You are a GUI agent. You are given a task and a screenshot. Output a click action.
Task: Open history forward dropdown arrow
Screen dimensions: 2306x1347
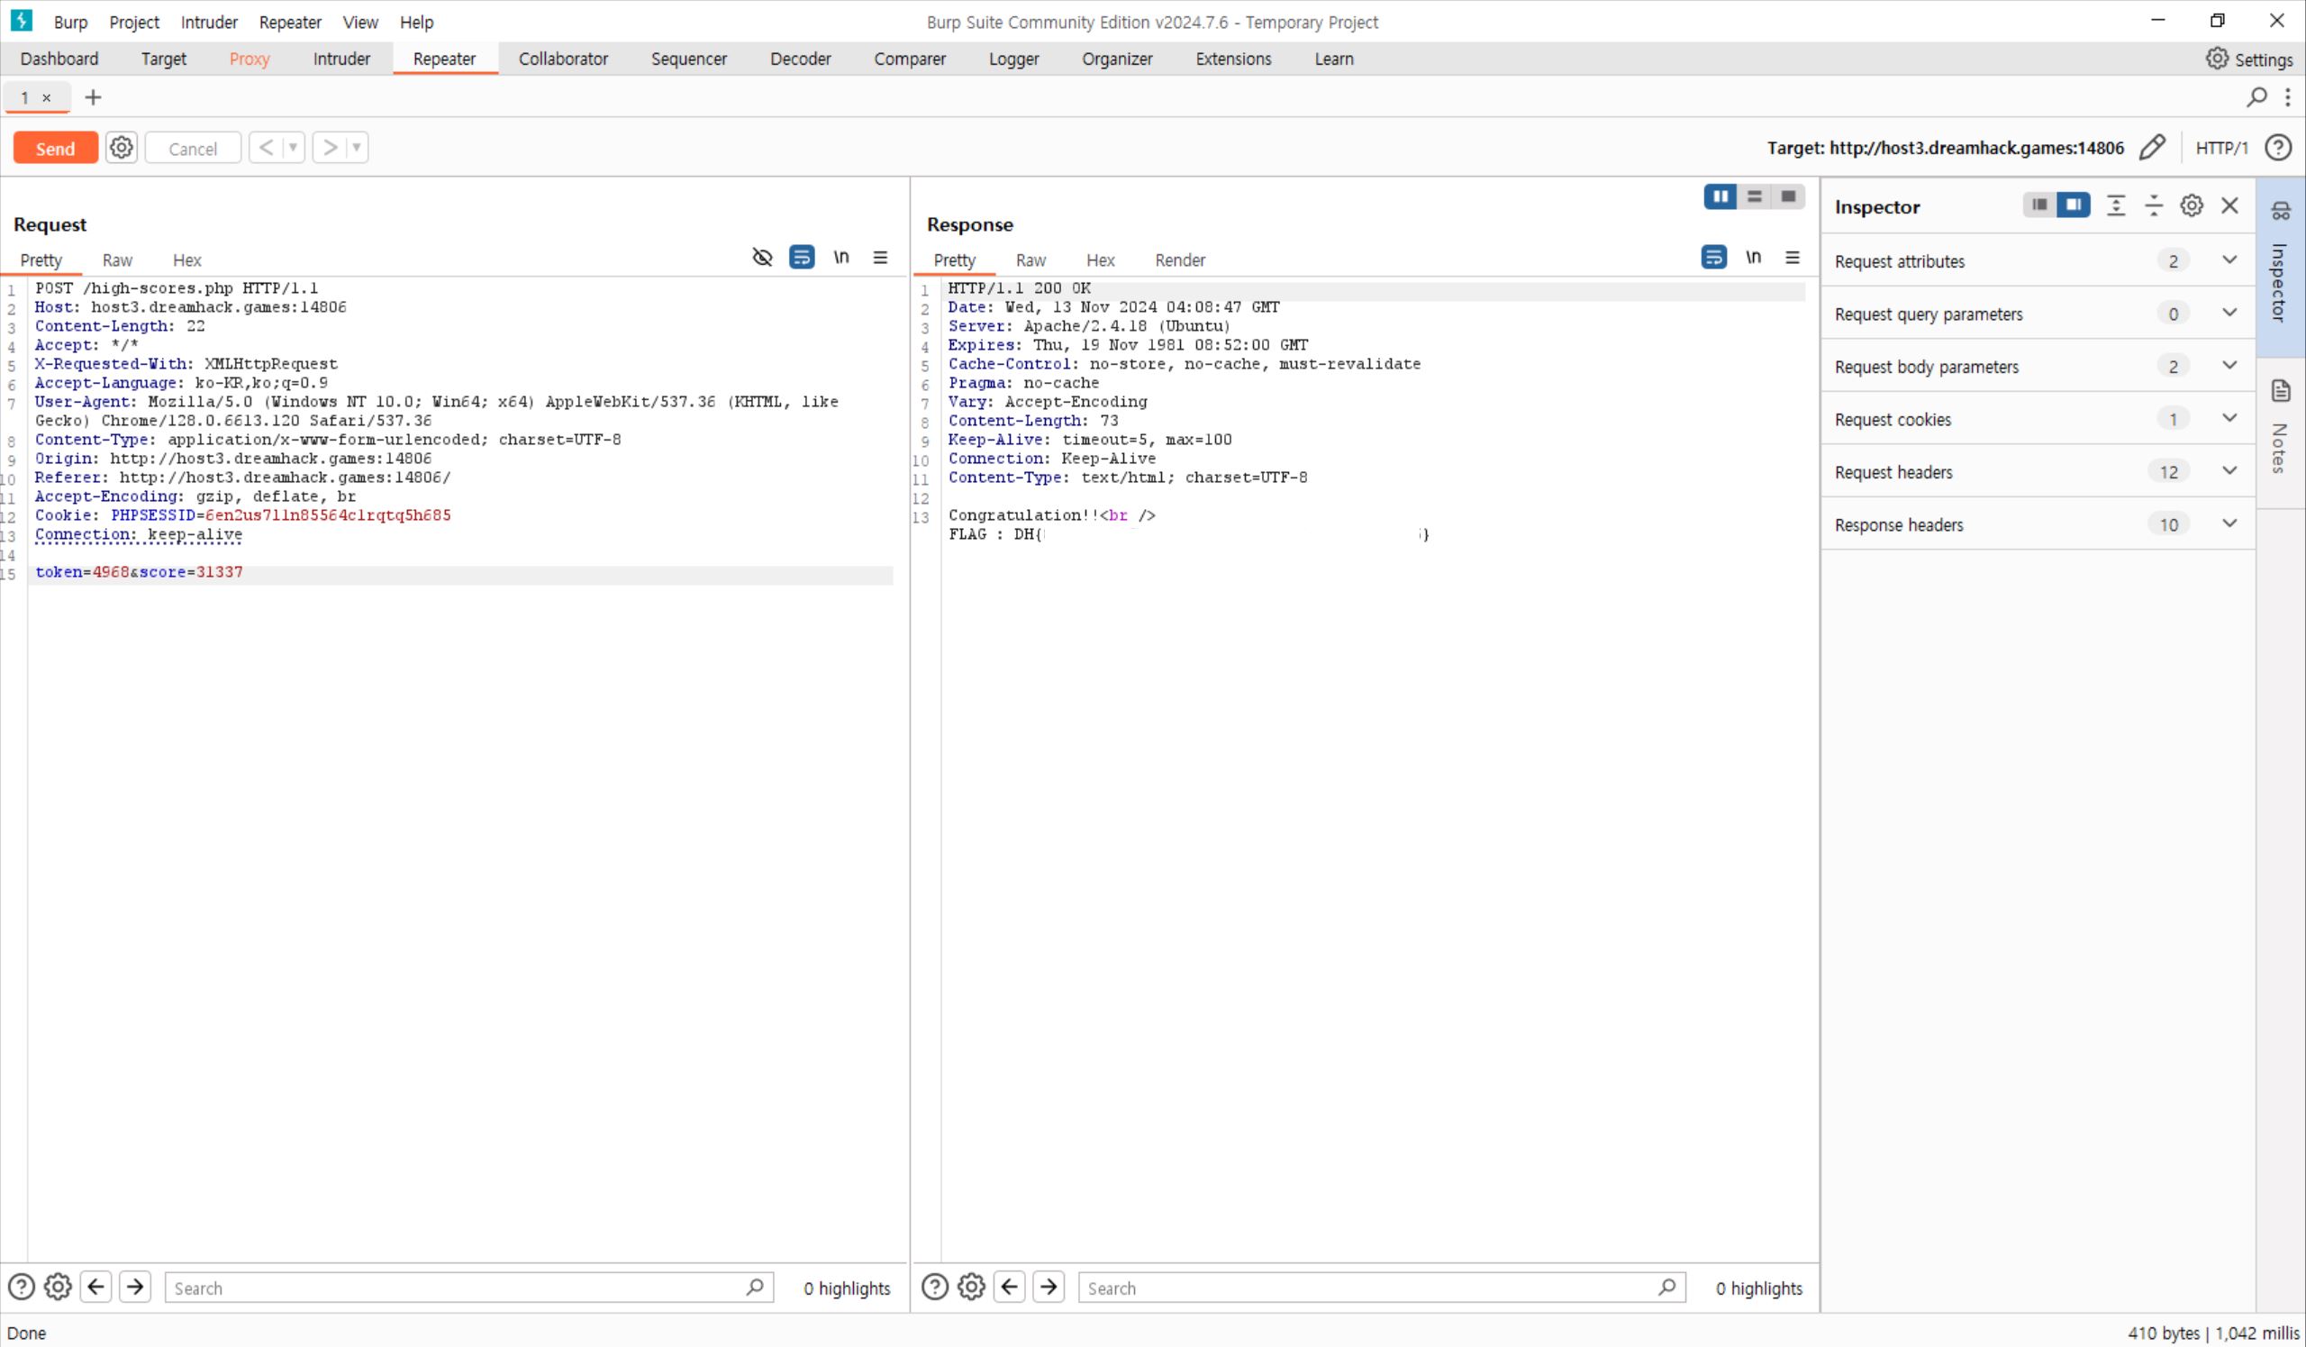point(357,148)
